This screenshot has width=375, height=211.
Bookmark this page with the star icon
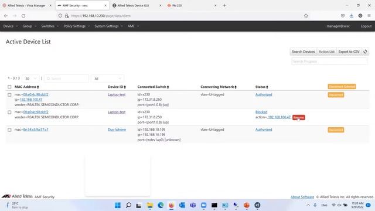(306, 16)
